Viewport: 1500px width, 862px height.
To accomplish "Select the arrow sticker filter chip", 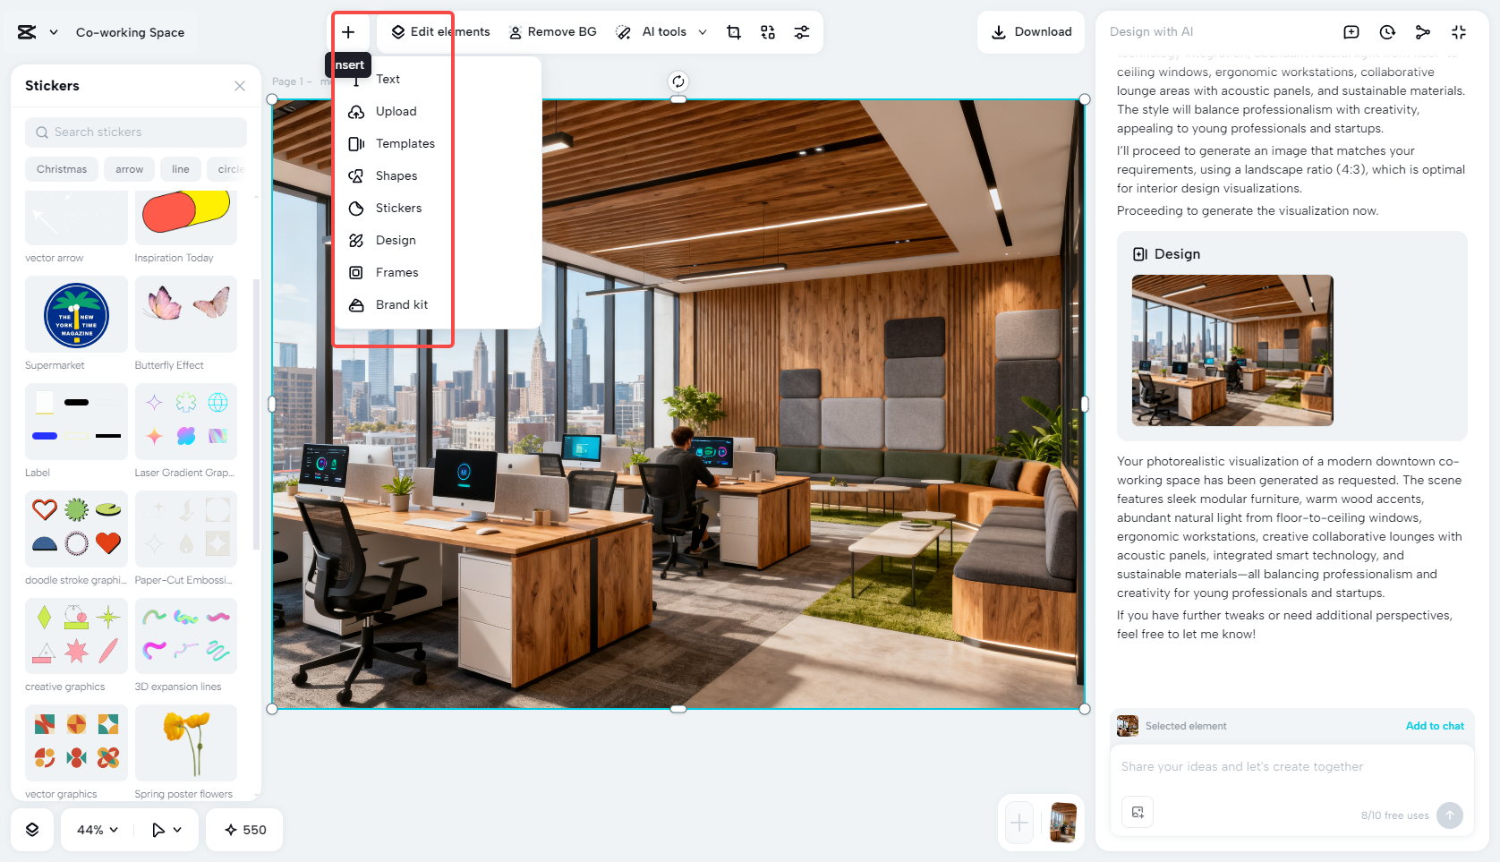I will click(129, 169).
